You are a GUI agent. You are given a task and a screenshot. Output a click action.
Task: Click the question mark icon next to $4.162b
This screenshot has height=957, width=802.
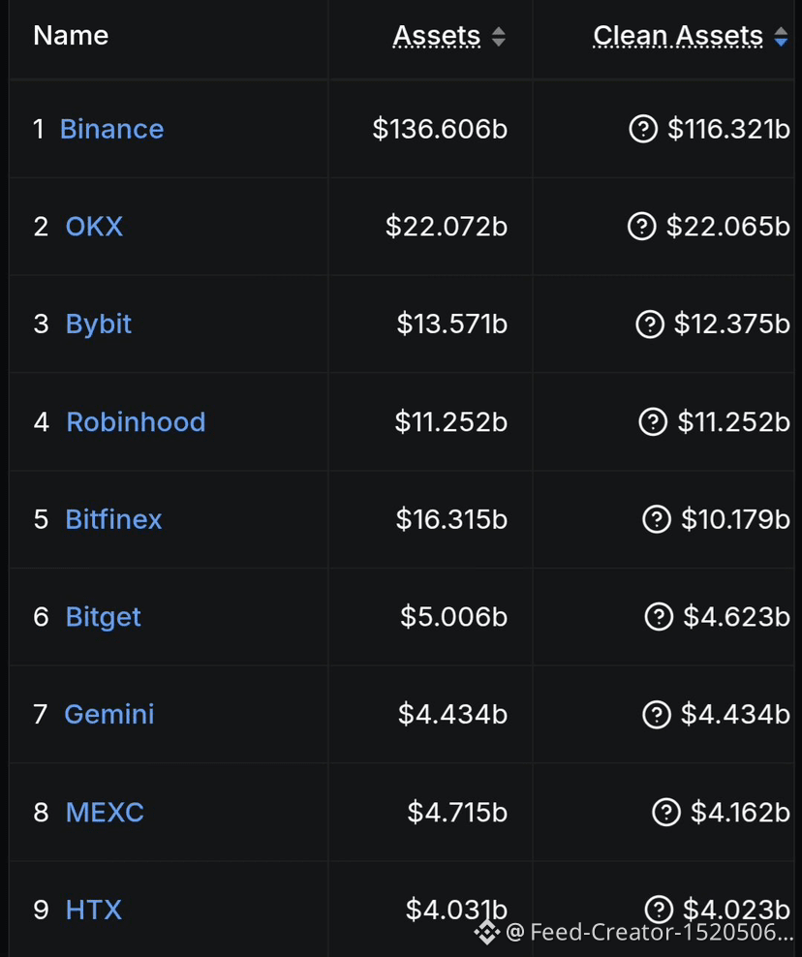coord(665,812)
